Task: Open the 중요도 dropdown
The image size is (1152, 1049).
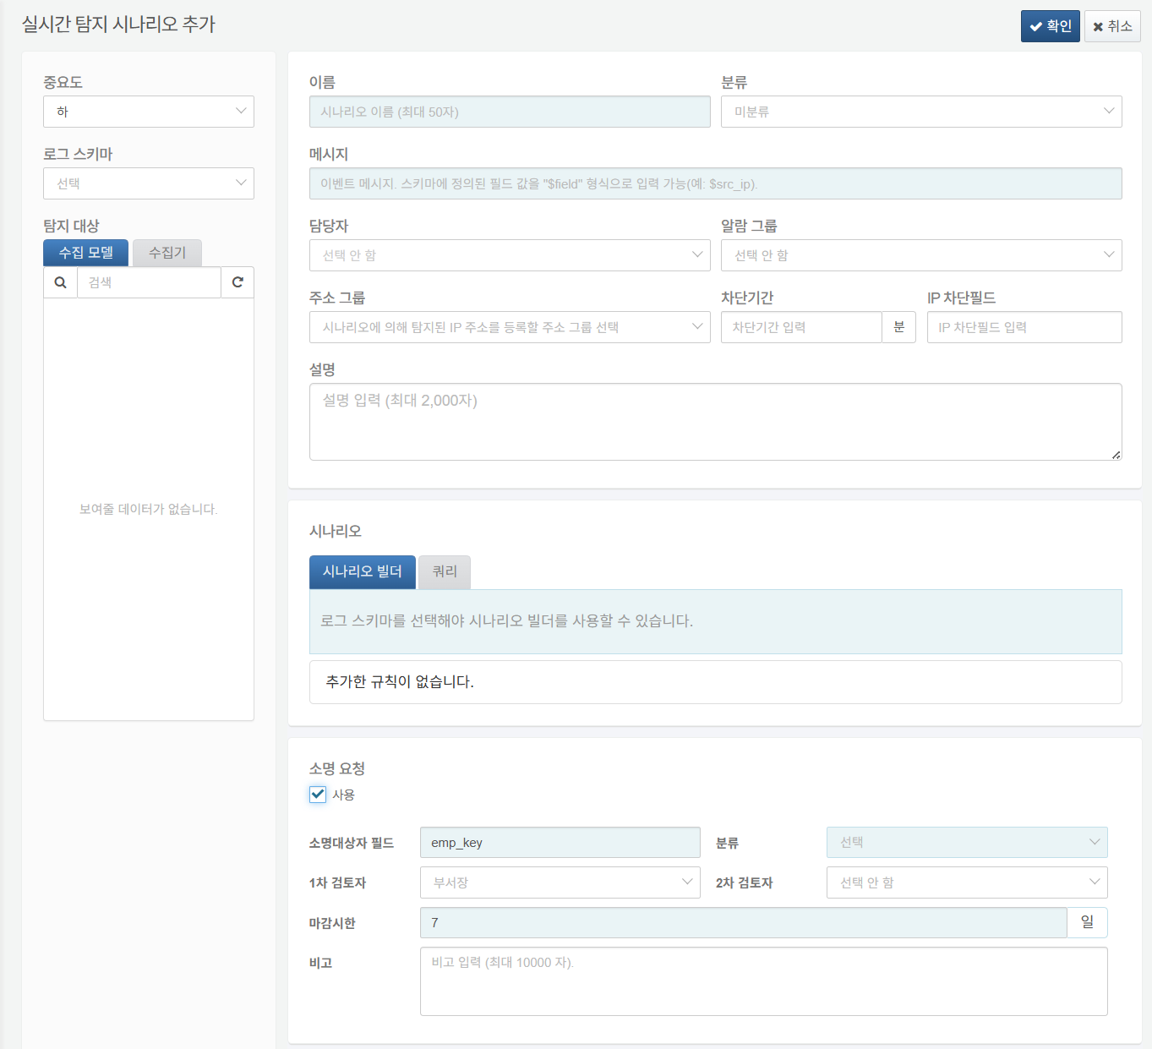Action: tap(149, 112)
